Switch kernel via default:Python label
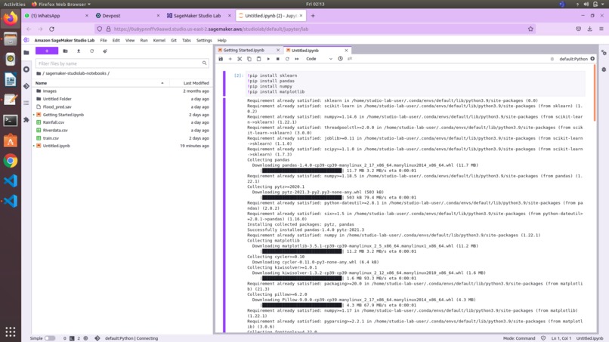The image size is (609, 342). (x=573, y=59)
